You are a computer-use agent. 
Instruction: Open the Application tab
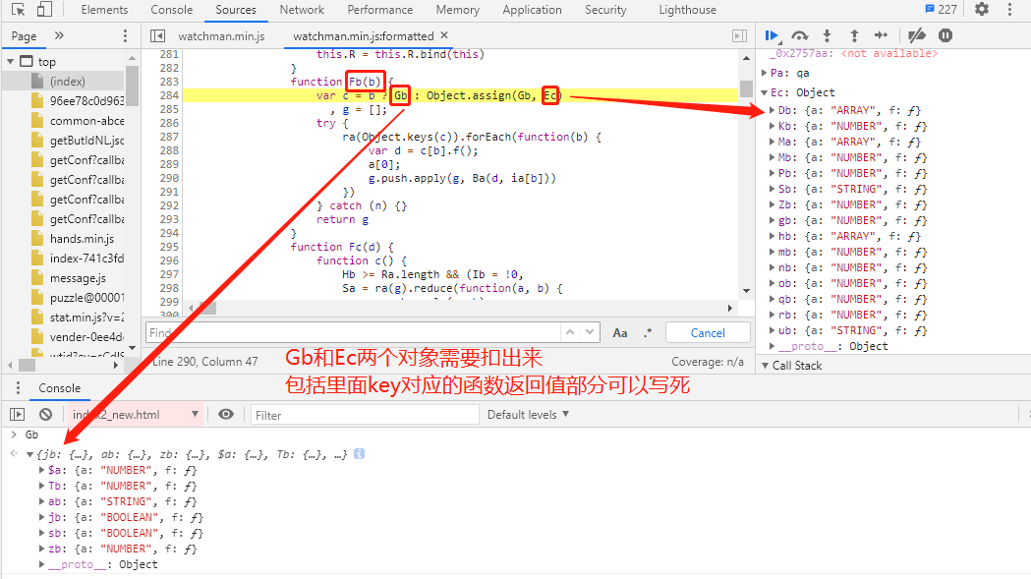click(532, 10)
